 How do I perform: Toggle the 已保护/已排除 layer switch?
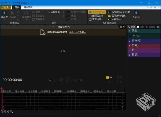point(69,12)
